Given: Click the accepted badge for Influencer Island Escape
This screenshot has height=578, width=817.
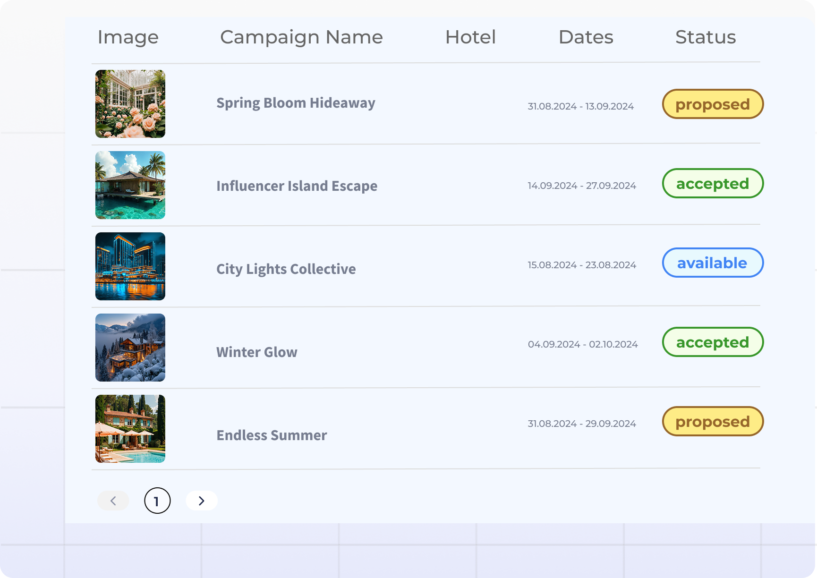Looking at the screenshot, I should pos(713,183).
